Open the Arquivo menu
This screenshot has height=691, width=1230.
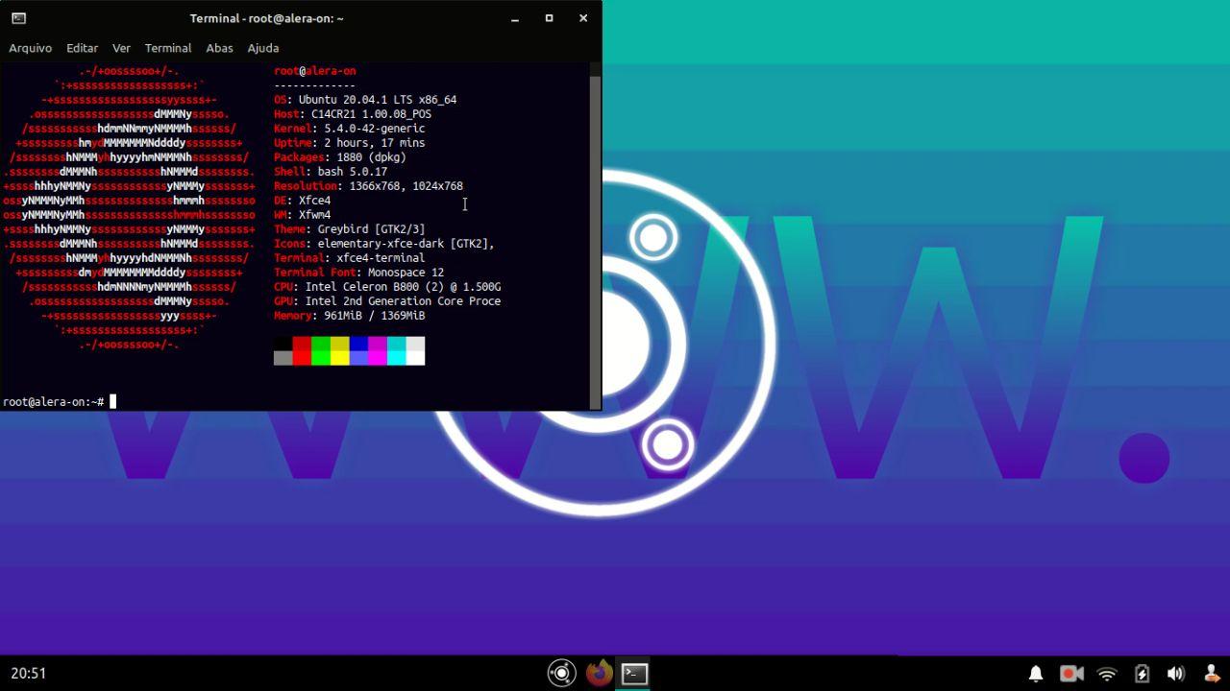tap(30, 48)
